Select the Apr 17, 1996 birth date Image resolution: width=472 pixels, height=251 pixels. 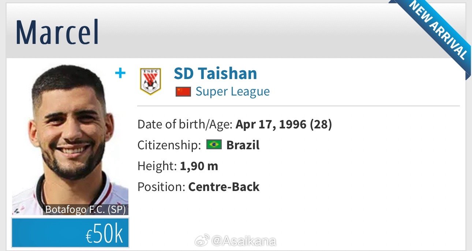click(271, 125)
